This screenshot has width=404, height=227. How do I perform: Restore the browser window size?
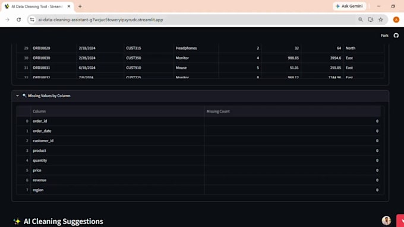click(393, 6)
